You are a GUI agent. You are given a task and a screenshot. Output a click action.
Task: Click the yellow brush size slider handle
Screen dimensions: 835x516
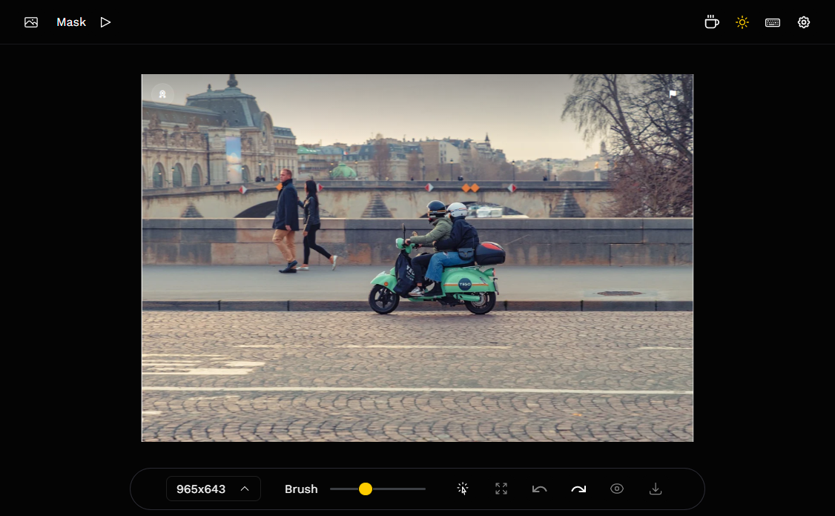point(366,489)
